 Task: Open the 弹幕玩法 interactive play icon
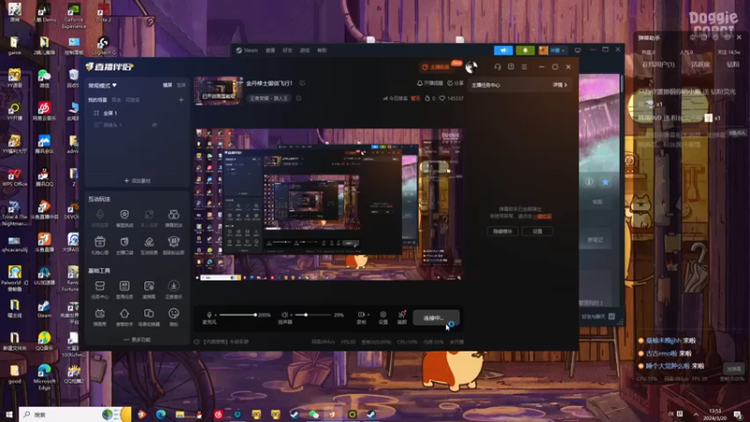[x=173, y=215]
